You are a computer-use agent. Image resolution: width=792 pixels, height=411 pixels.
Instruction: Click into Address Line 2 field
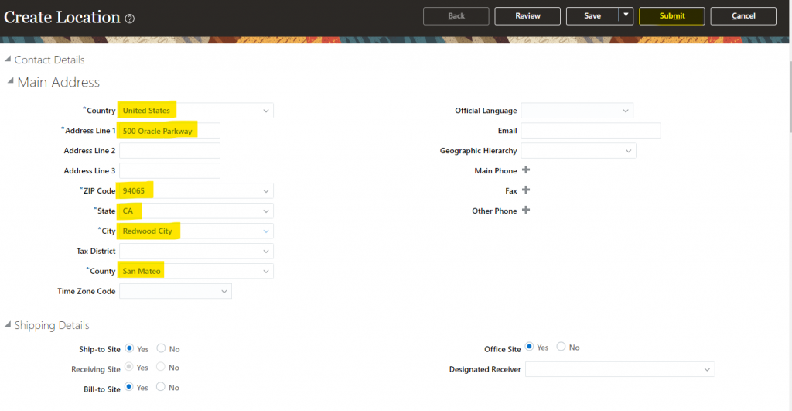coord(169,151)
